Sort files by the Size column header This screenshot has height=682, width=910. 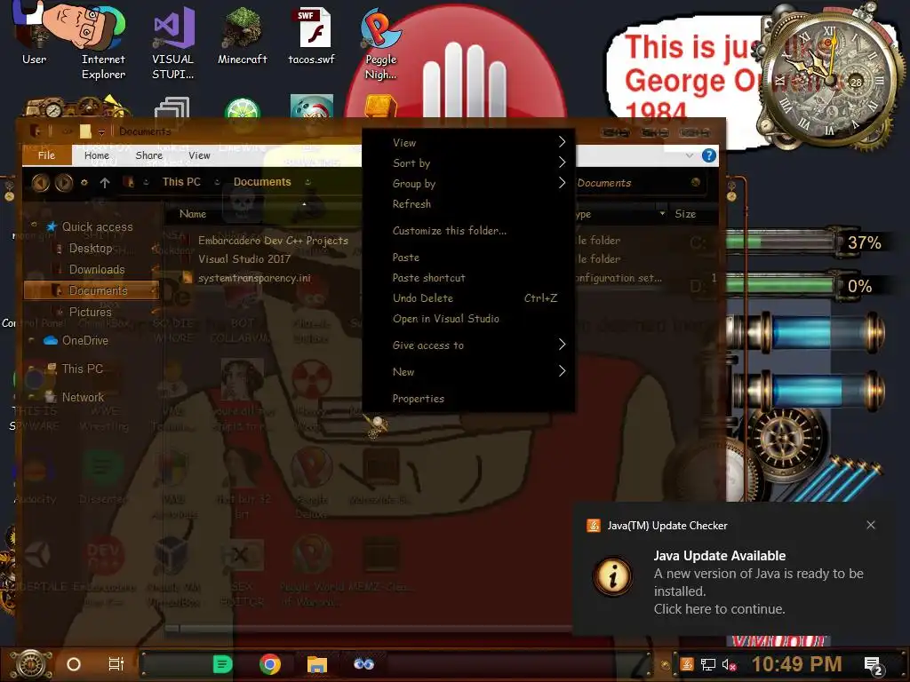point(685,214)
